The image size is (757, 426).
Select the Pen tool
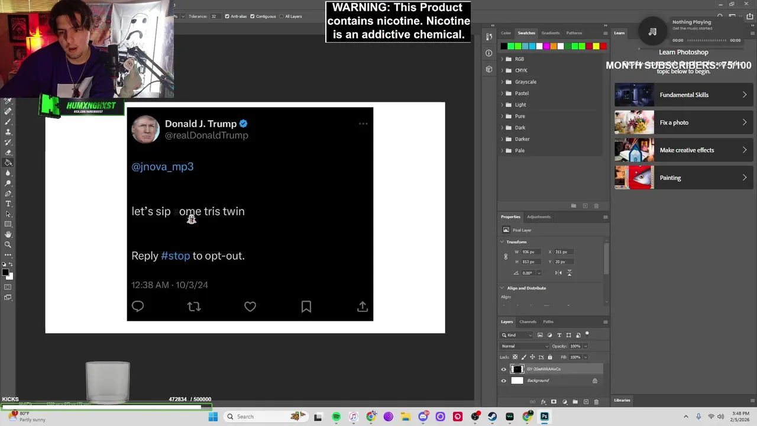[8, 193]
